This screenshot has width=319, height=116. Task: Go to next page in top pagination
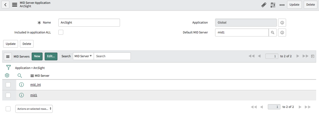click(x=298, y=56)
